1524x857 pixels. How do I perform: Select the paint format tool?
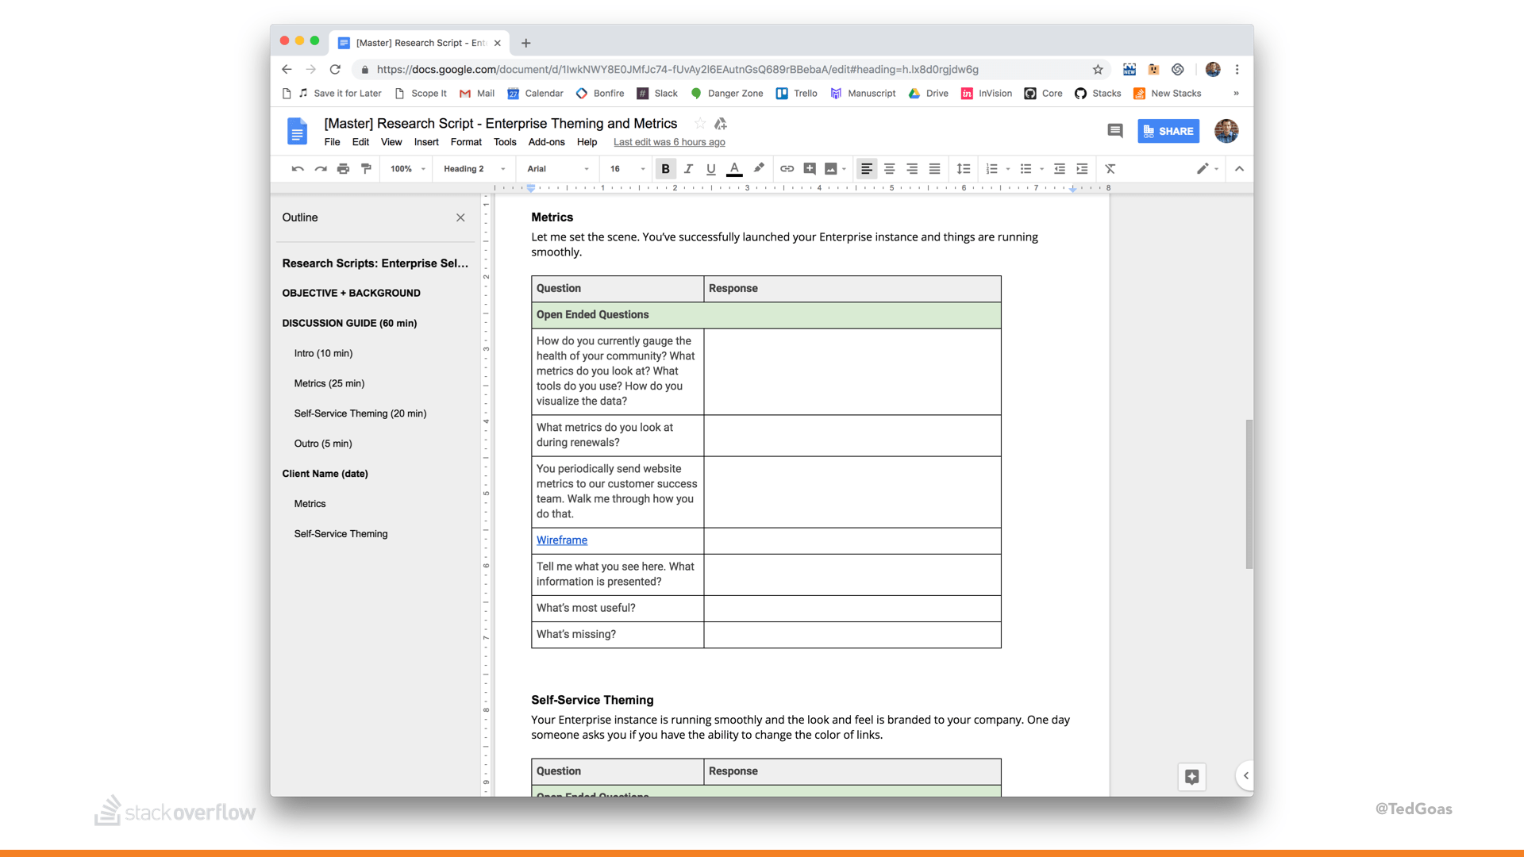(x=366, y=169)
